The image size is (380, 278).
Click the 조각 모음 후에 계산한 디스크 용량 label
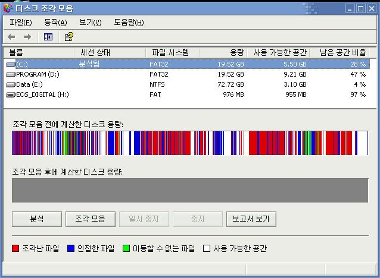coord(67,172)
